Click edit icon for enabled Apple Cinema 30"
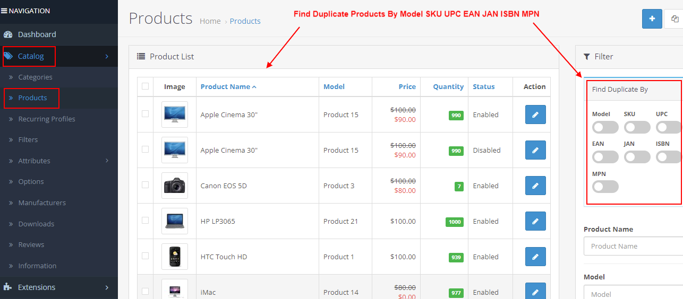The image size is (683, 299). (x=535, y=115)
